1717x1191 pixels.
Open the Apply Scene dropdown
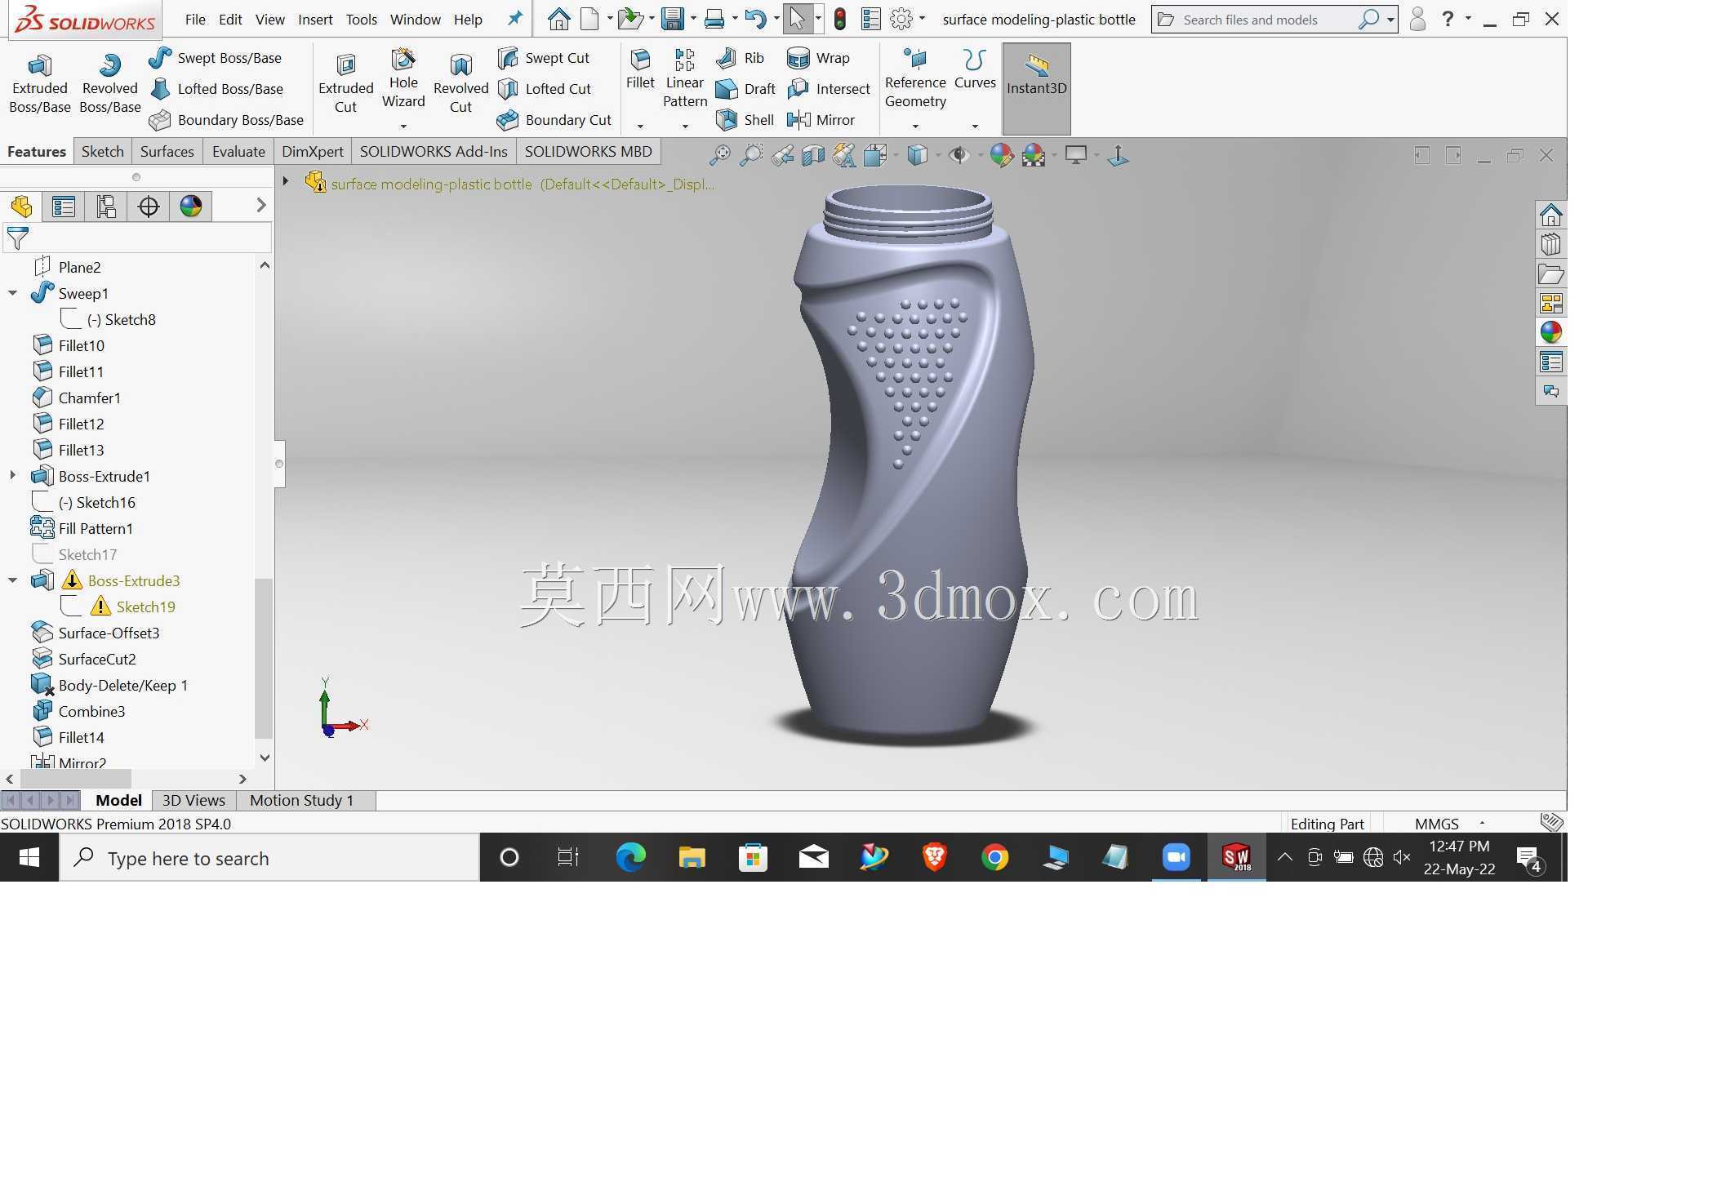[x=1054, y=155]
